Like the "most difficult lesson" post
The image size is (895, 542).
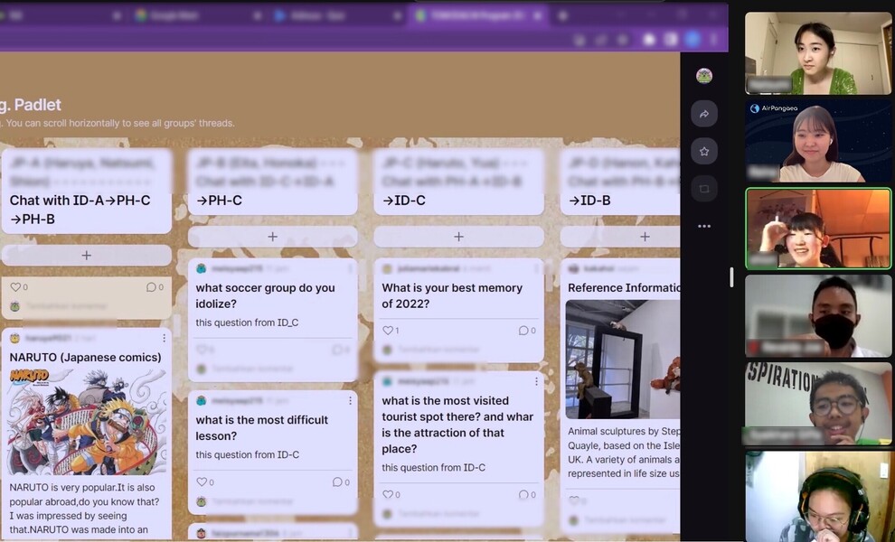(203, 482)
